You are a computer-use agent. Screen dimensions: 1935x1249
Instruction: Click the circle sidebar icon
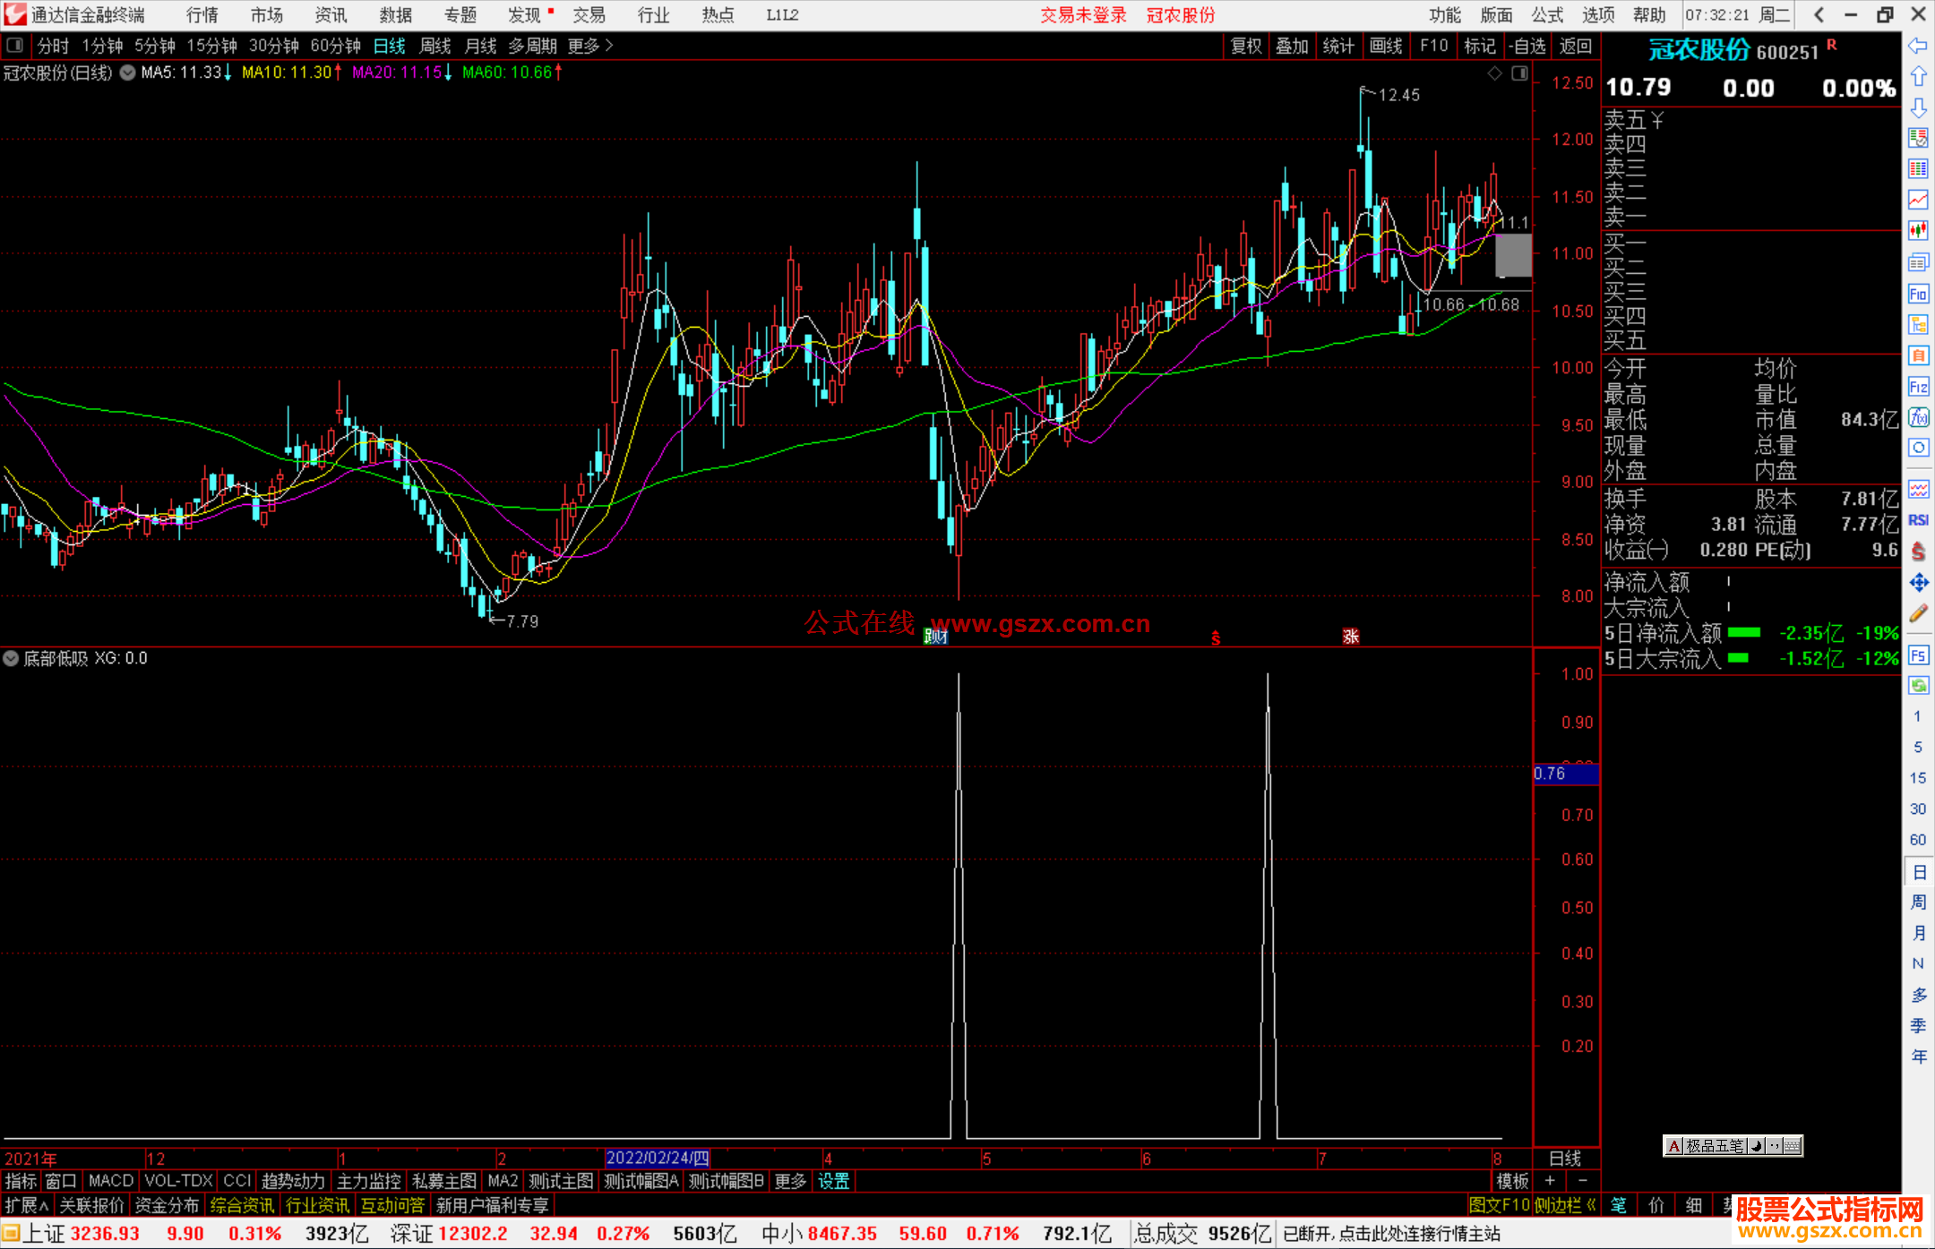tap(1918, 448)
